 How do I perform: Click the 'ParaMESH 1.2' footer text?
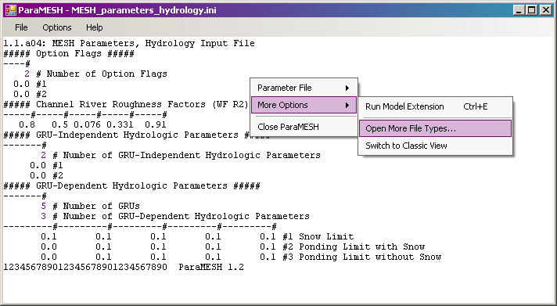[x=211, y=267]
